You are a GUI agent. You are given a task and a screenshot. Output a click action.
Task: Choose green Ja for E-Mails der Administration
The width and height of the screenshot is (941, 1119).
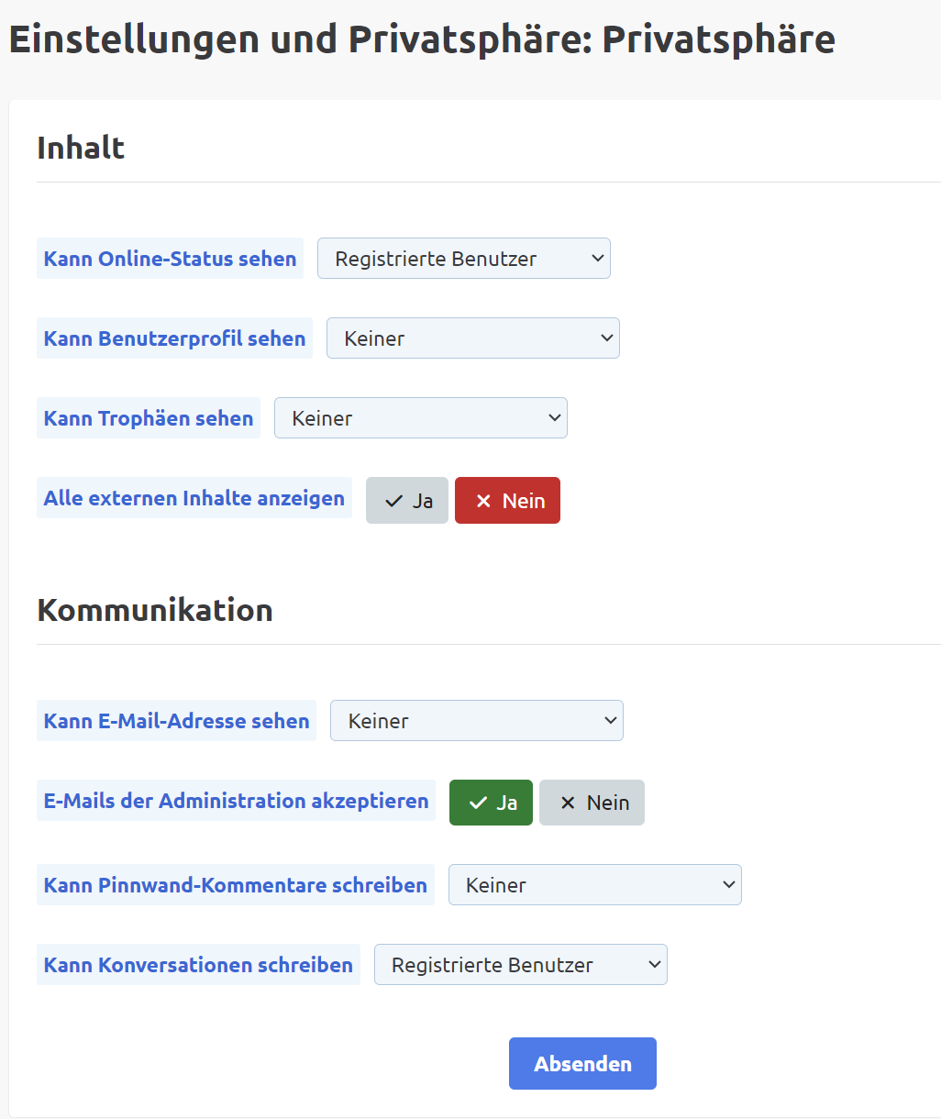click(491, 803)
